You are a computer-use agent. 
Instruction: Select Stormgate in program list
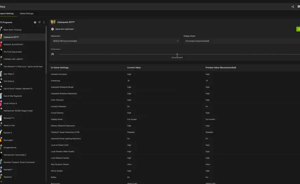(x=23, y=140)
